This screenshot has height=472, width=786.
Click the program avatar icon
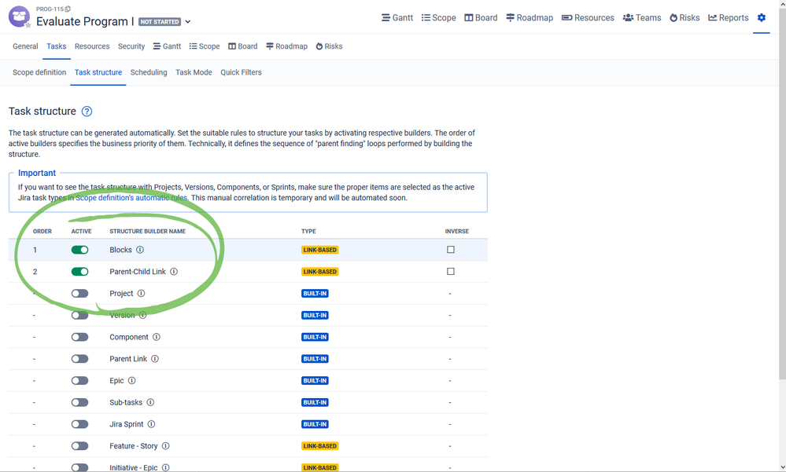pyautogui.click(x=19, y=16)
